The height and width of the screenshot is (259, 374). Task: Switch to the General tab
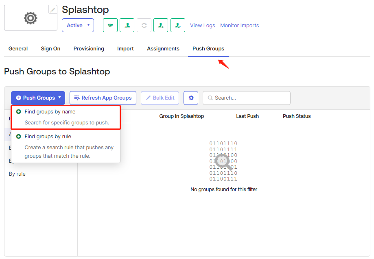point(18,49)
